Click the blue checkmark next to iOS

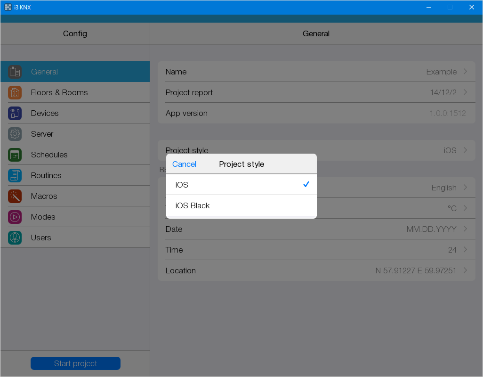click(306, 184)
